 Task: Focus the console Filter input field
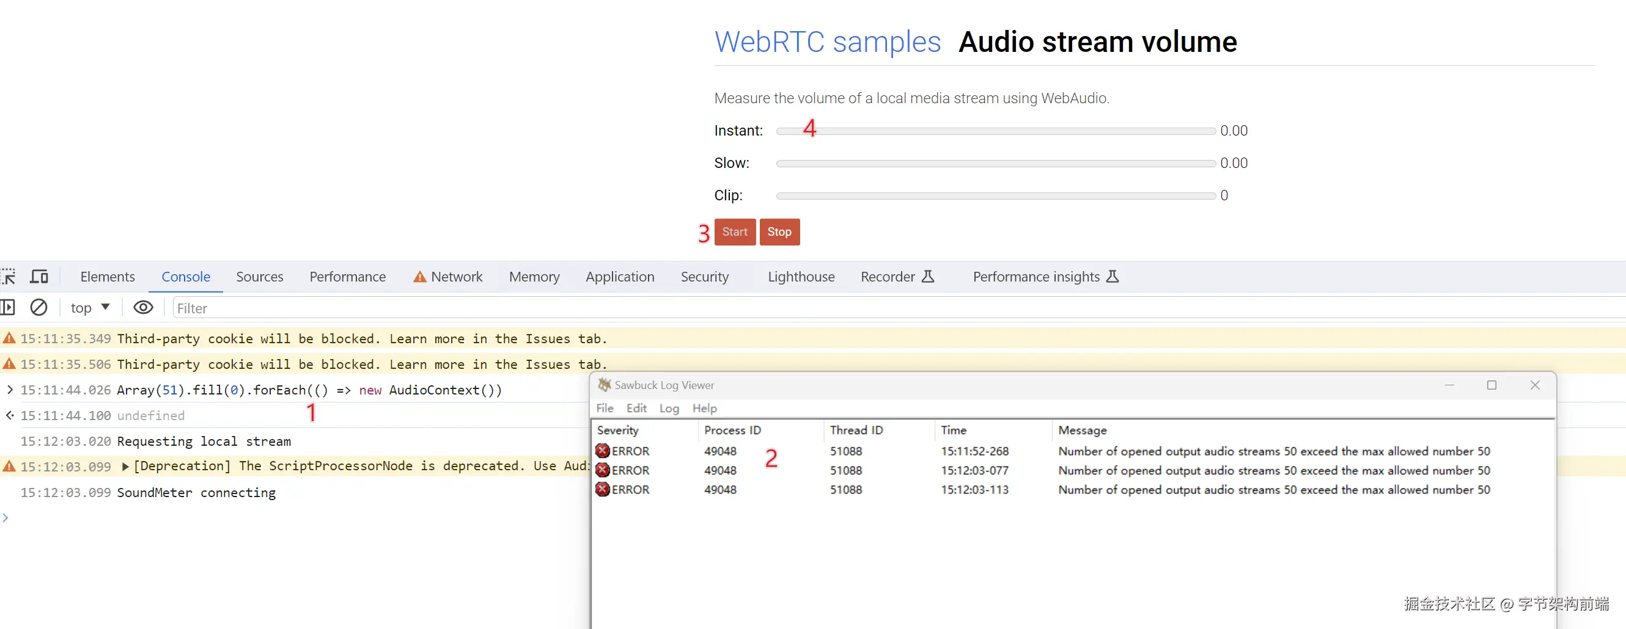coord(884,308)
